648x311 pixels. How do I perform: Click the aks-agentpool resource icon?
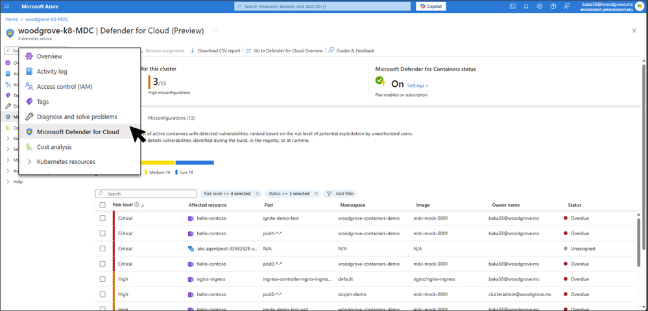pyautogui.click(x=191, y=249)
